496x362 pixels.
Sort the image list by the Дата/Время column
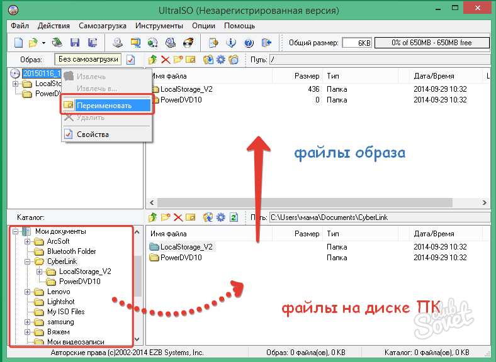(x=446, y=76)
